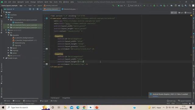195x110 pixels.
Task: Expand the mipmap folder
Action: (9, 50)
